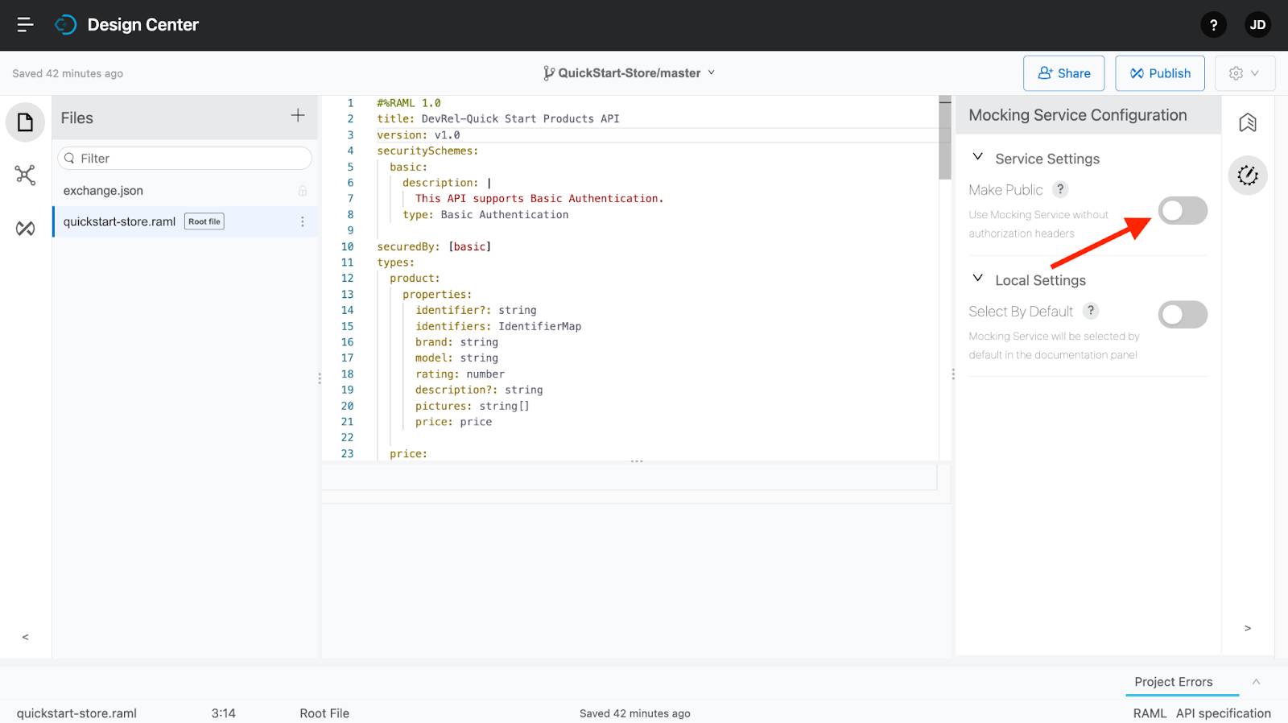Viewport: 1288px width, 723px height.
Task: Click status bar quickstart-store.raml filename
Action: [76, 713]
